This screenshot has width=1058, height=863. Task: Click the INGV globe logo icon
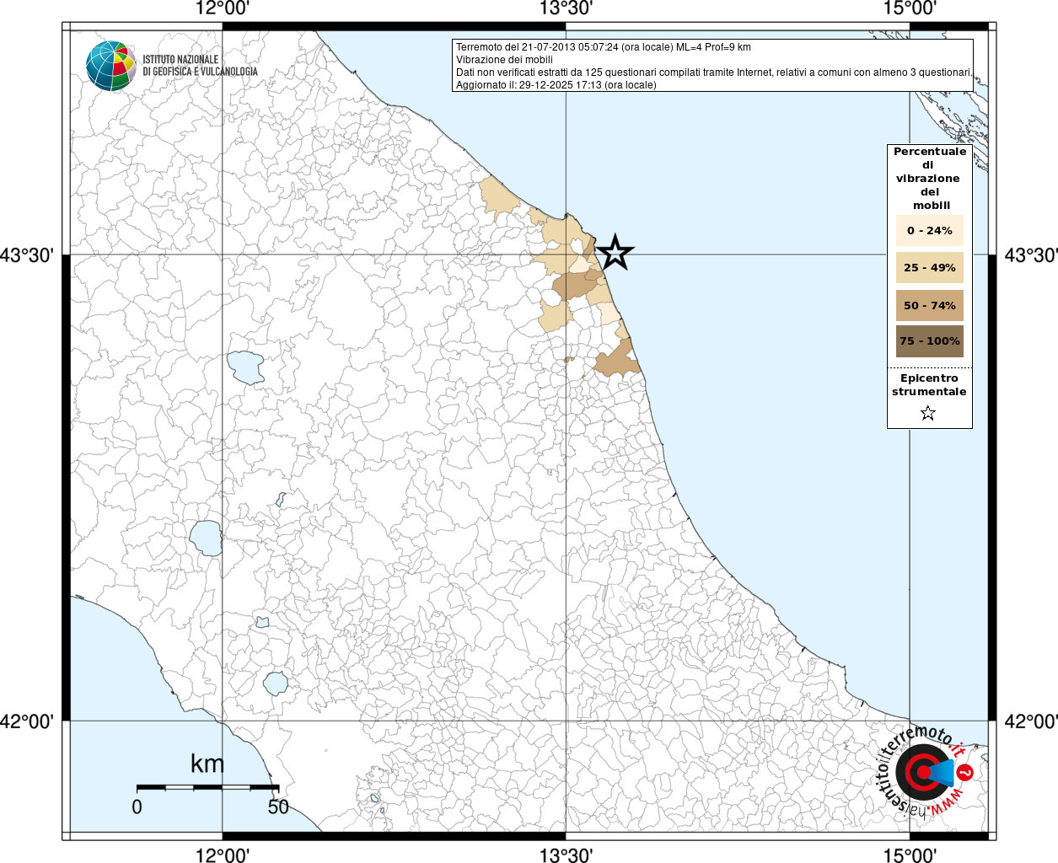point(111,65)
